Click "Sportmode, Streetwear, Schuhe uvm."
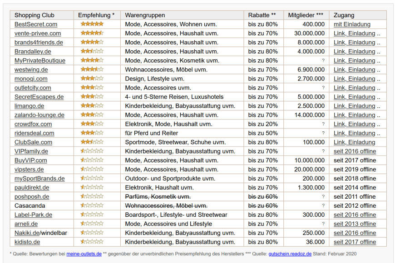395x263 pixels. click(x=175, y=142)
